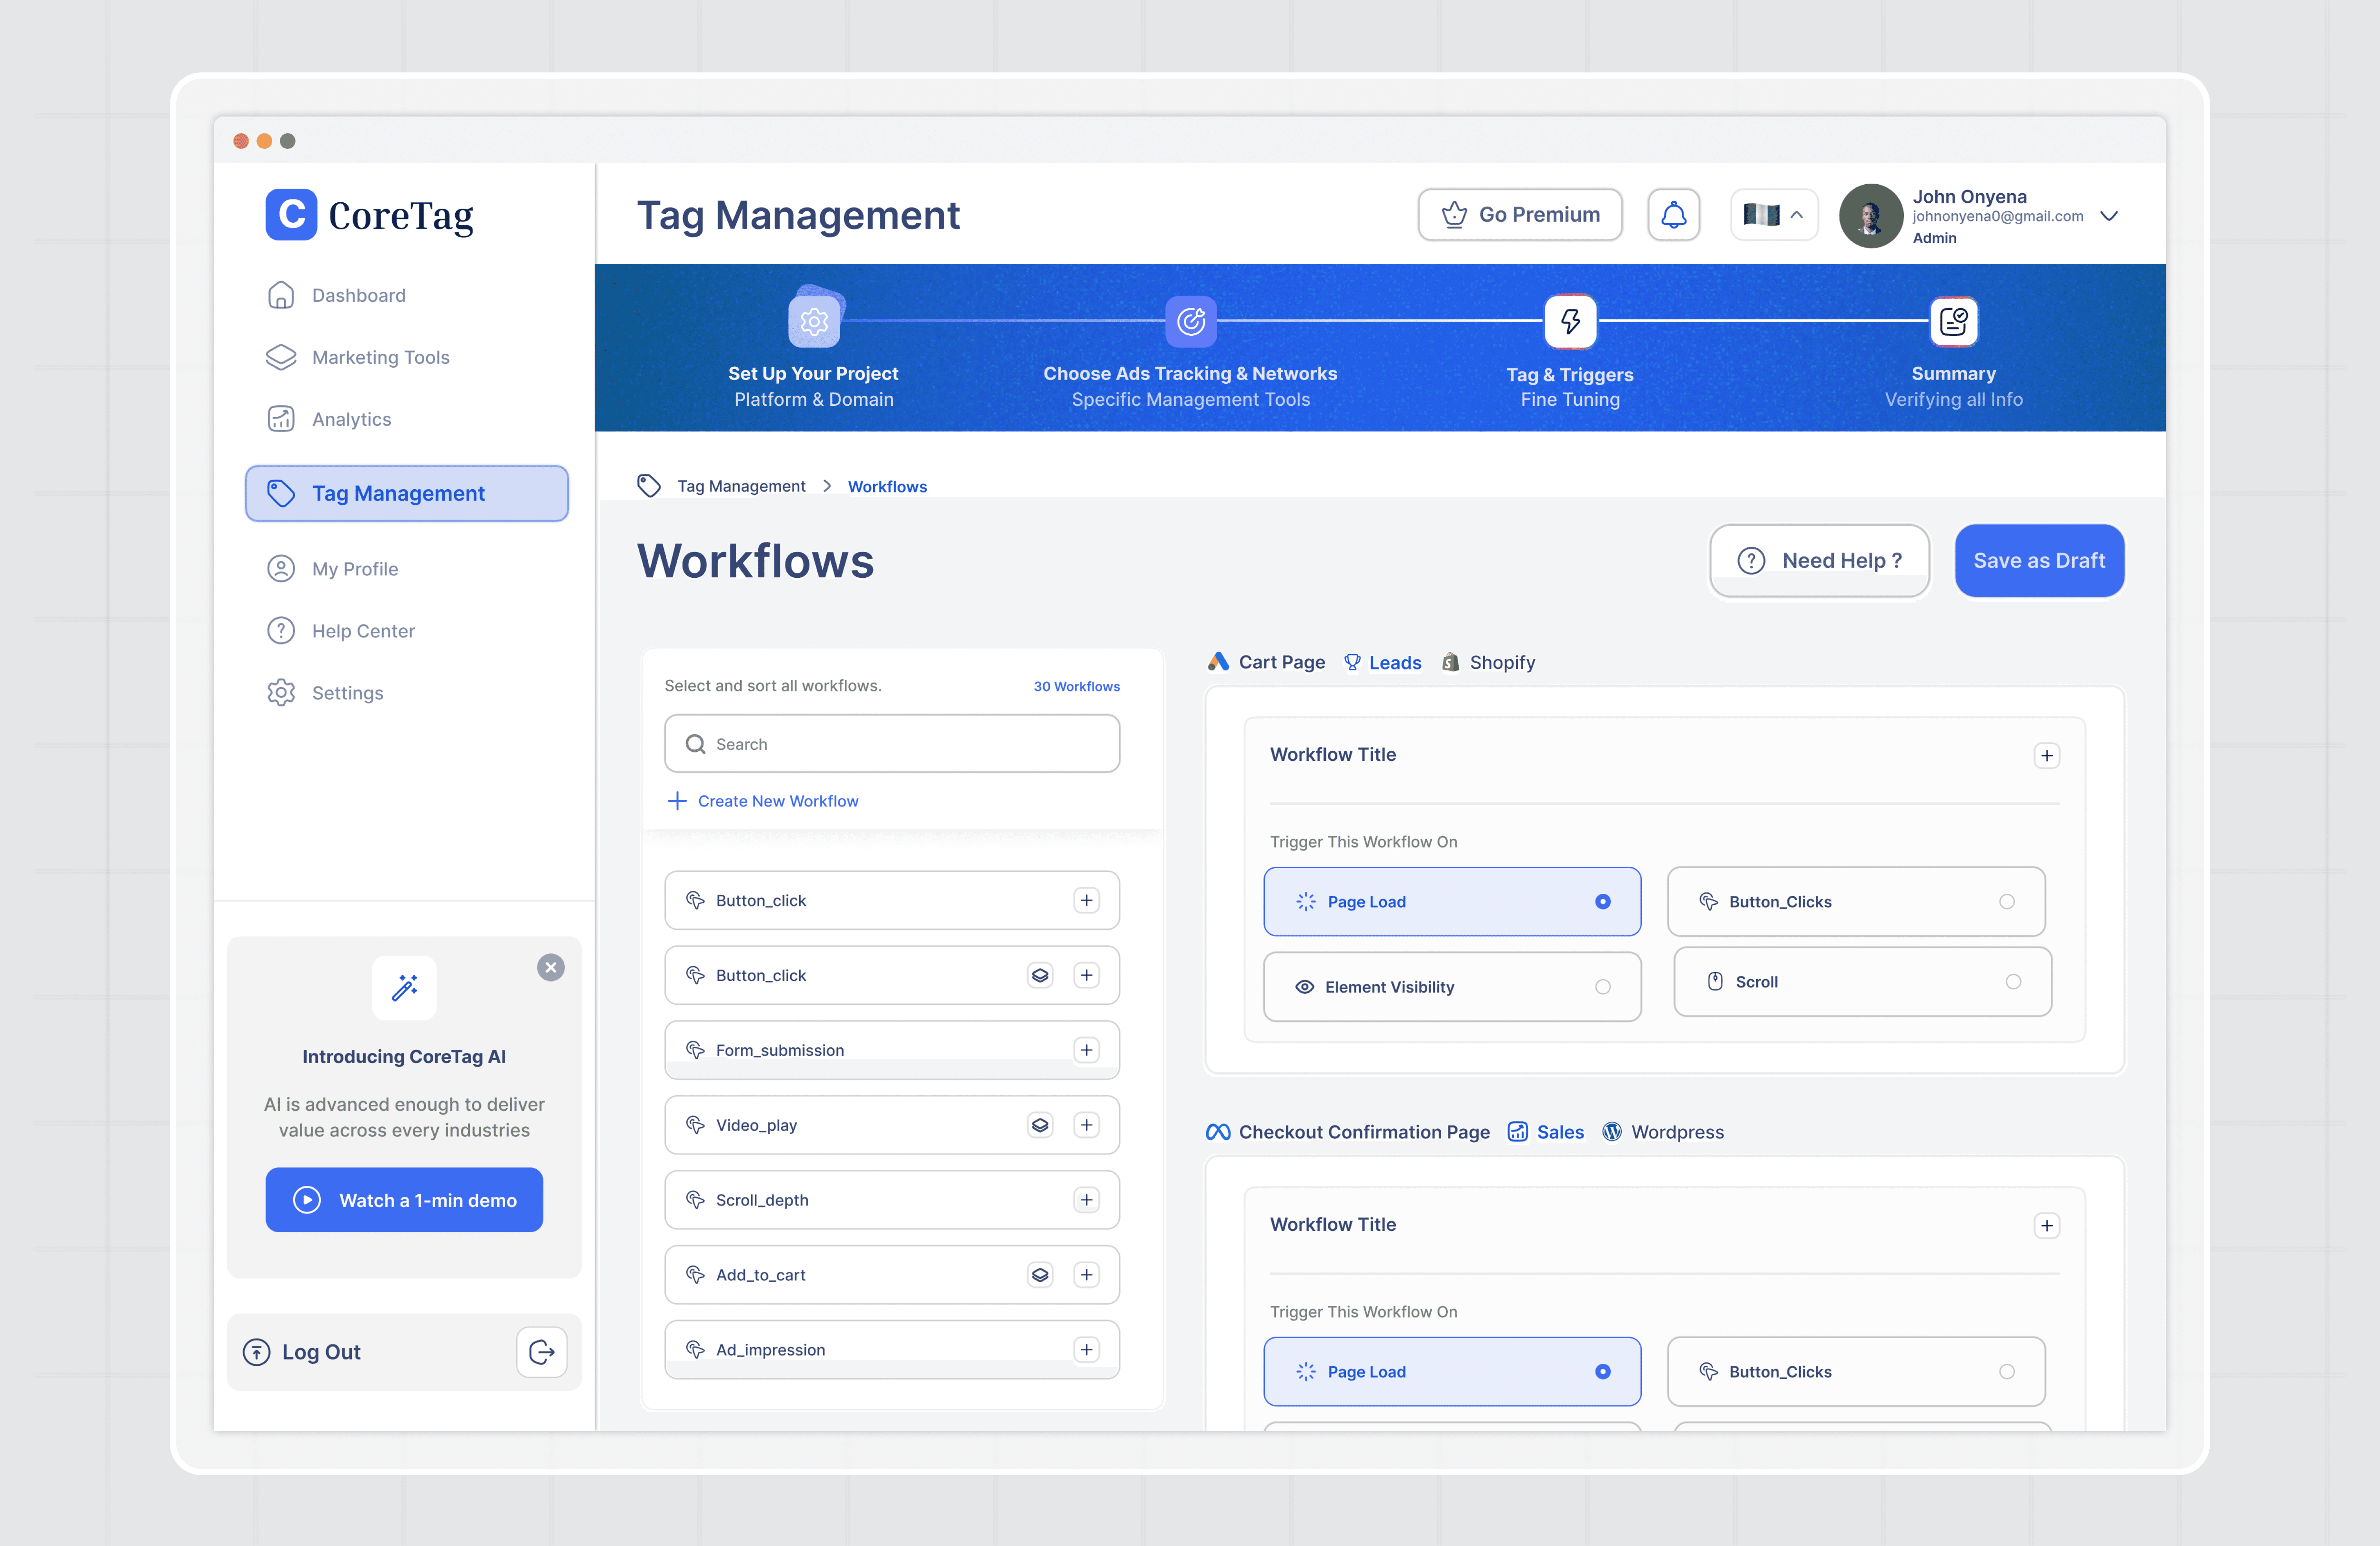Select Page Load trigger in Cart Page workflow
2380x1546 pixels.
1452,902
